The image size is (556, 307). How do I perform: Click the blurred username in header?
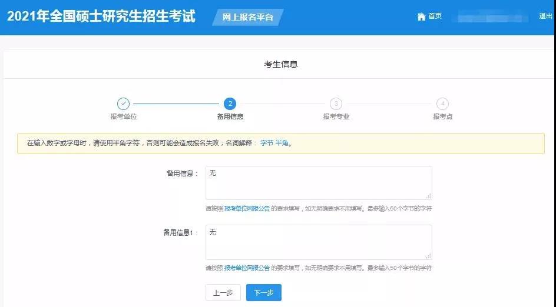491,16
